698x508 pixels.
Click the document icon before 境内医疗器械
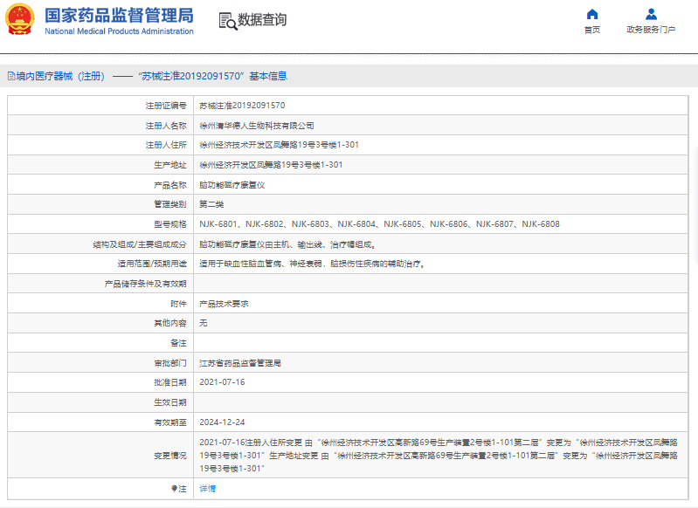(10, 77)
